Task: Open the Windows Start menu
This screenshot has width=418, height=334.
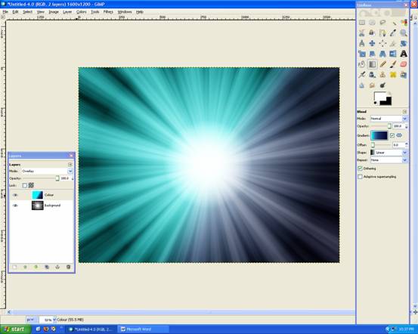Action: click(14, 329)
